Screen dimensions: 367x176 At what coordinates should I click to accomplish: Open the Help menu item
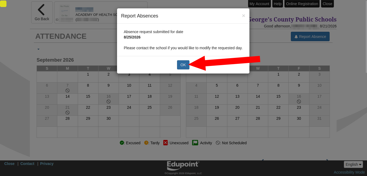point(277,4)
